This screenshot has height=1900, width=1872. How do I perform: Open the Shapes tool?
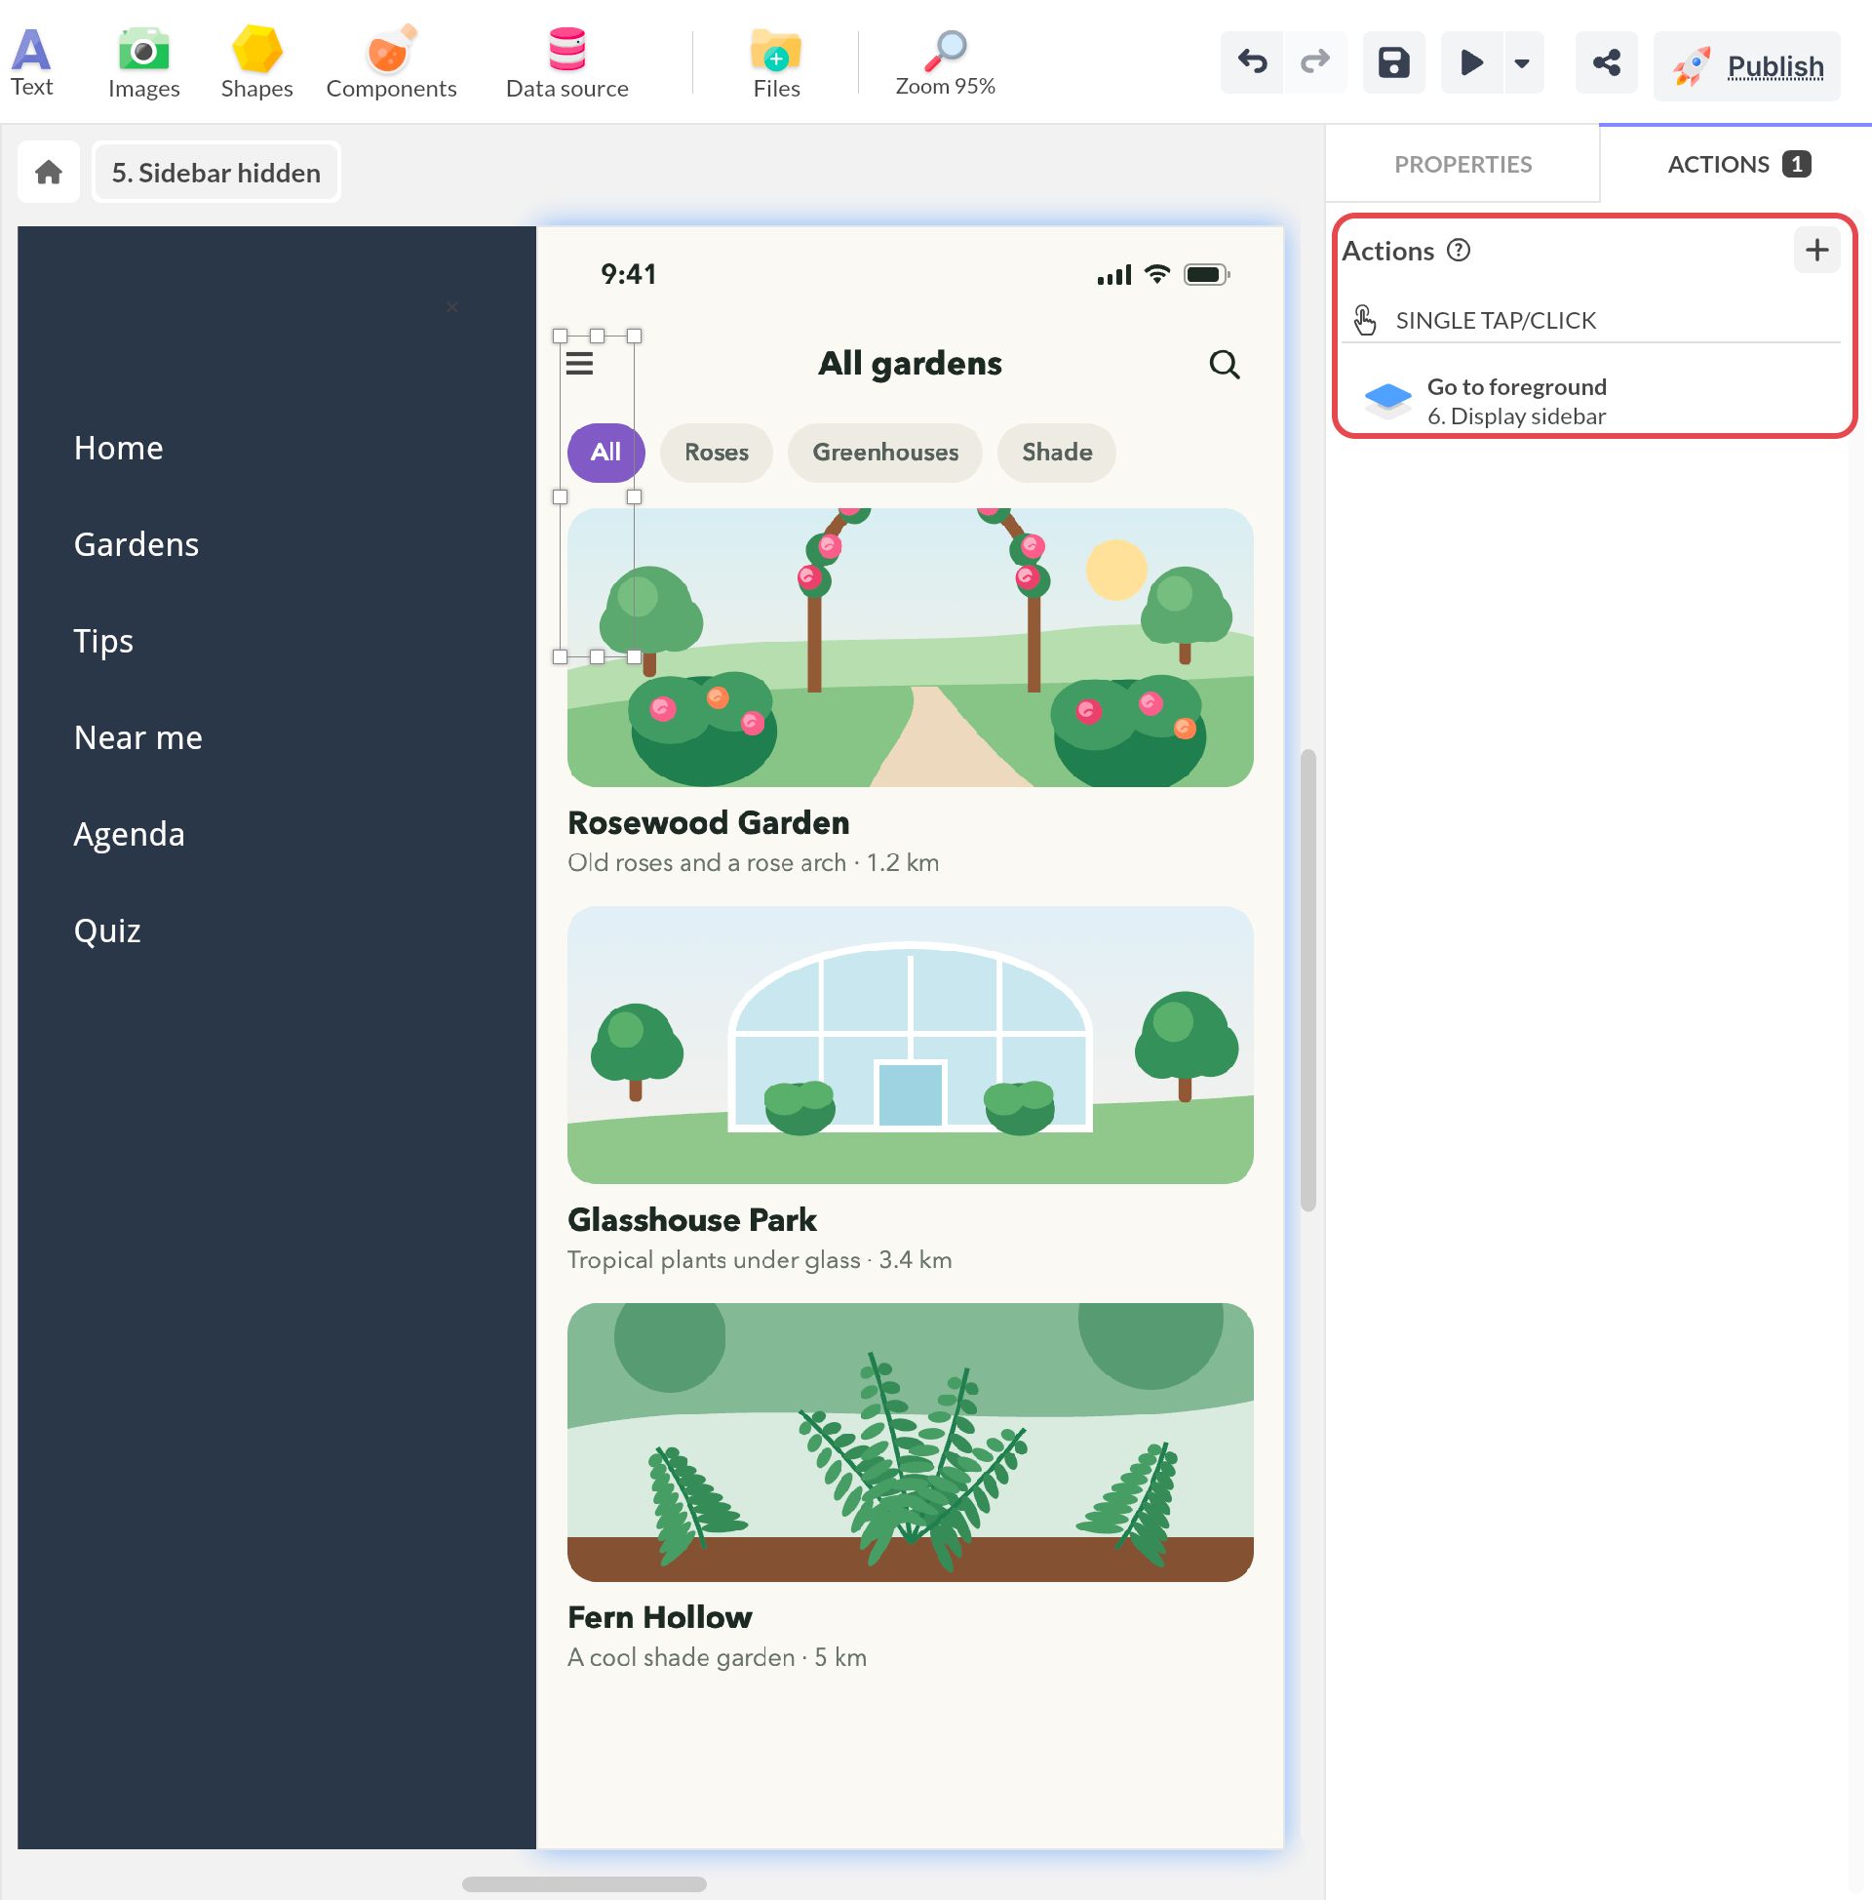pos(256,63)
